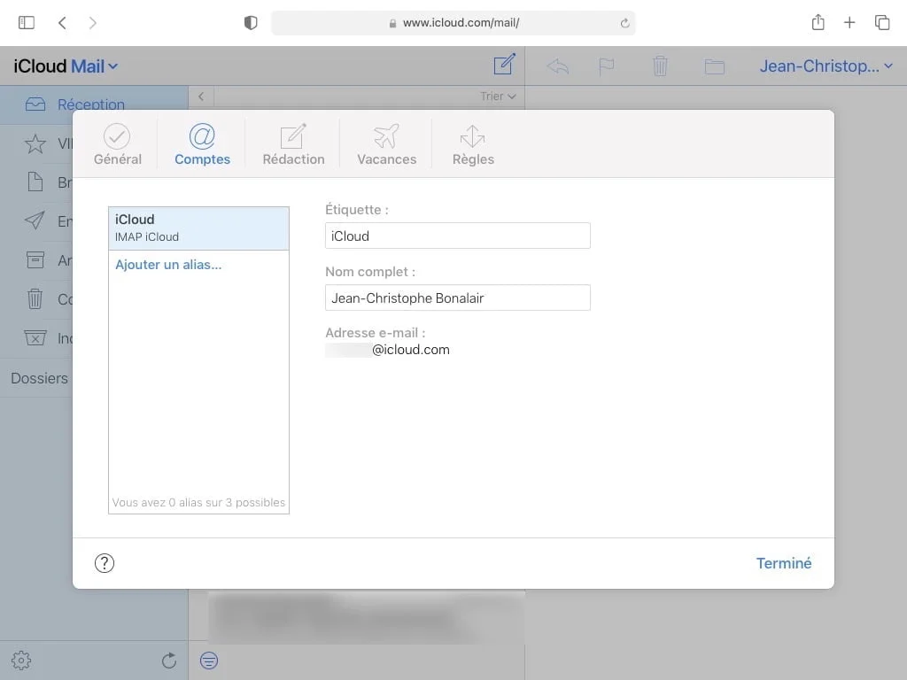Image resolution: width=907 pixels, height=680 pixels.
Task: Click the Safari share icon
Action: [817, 22]
